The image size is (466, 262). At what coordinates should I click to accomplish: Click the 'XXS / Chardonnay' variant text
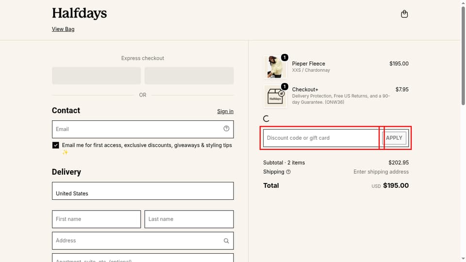(x=311, y=70)
